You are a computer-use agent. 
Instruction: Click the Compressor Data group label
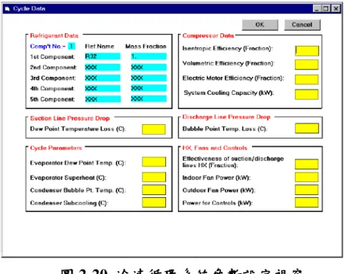[208, 35]
